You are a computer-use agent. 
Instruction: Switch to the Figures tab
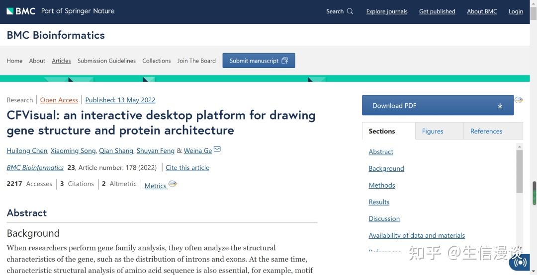click(433, 132)
